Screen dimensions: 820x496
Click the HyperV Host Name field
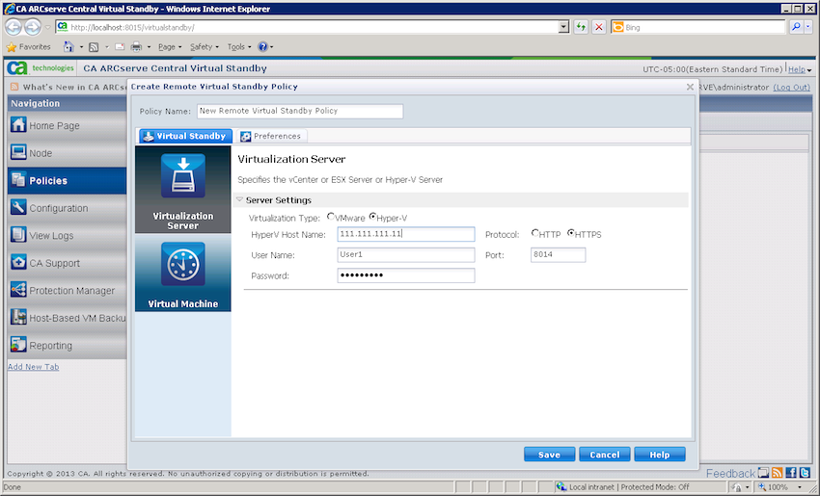[406, 234]
